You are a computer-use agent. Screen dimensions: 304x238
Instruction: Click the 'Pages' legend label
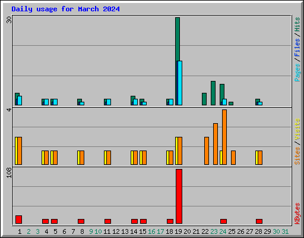coord(297,73)
